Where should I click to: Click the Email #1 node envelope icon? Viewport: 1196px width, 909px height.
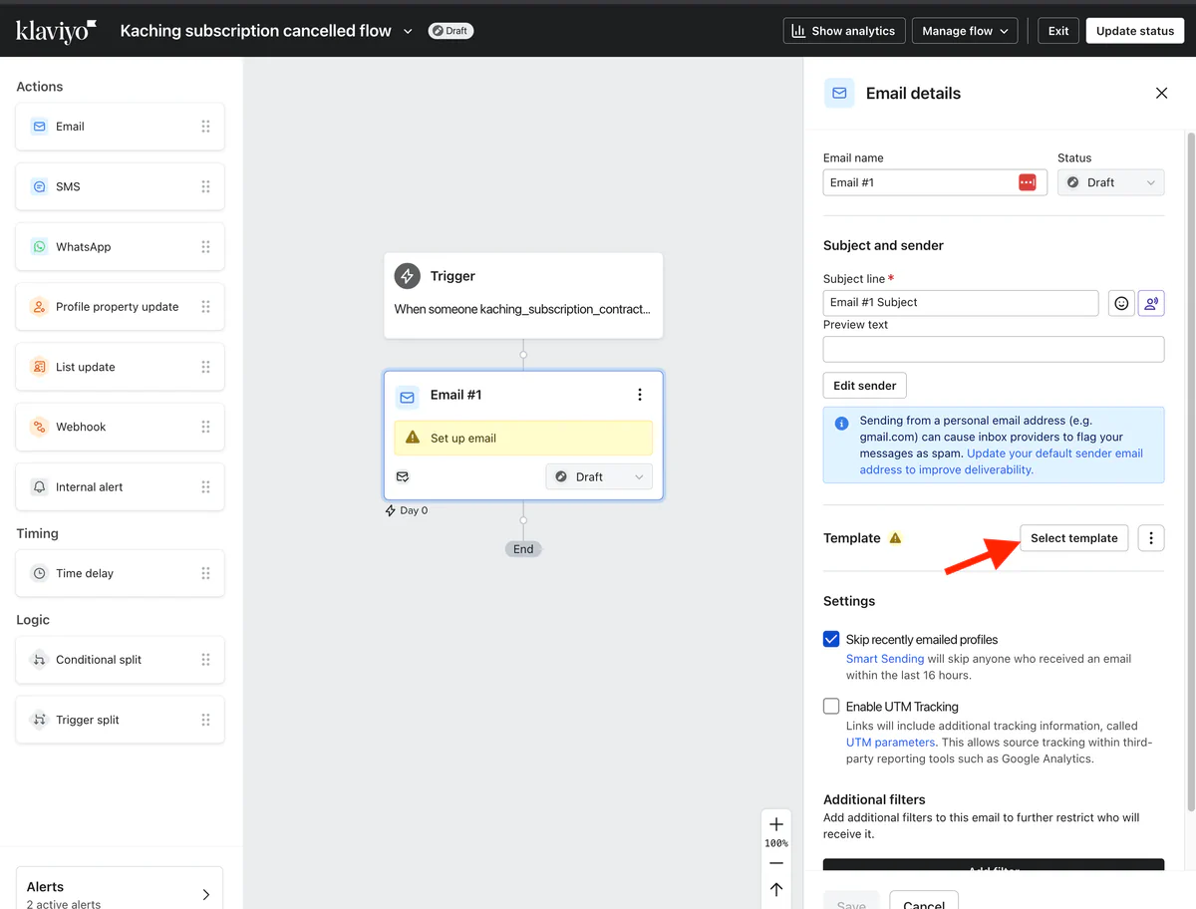pyautogui.click(x=407, y=396)
